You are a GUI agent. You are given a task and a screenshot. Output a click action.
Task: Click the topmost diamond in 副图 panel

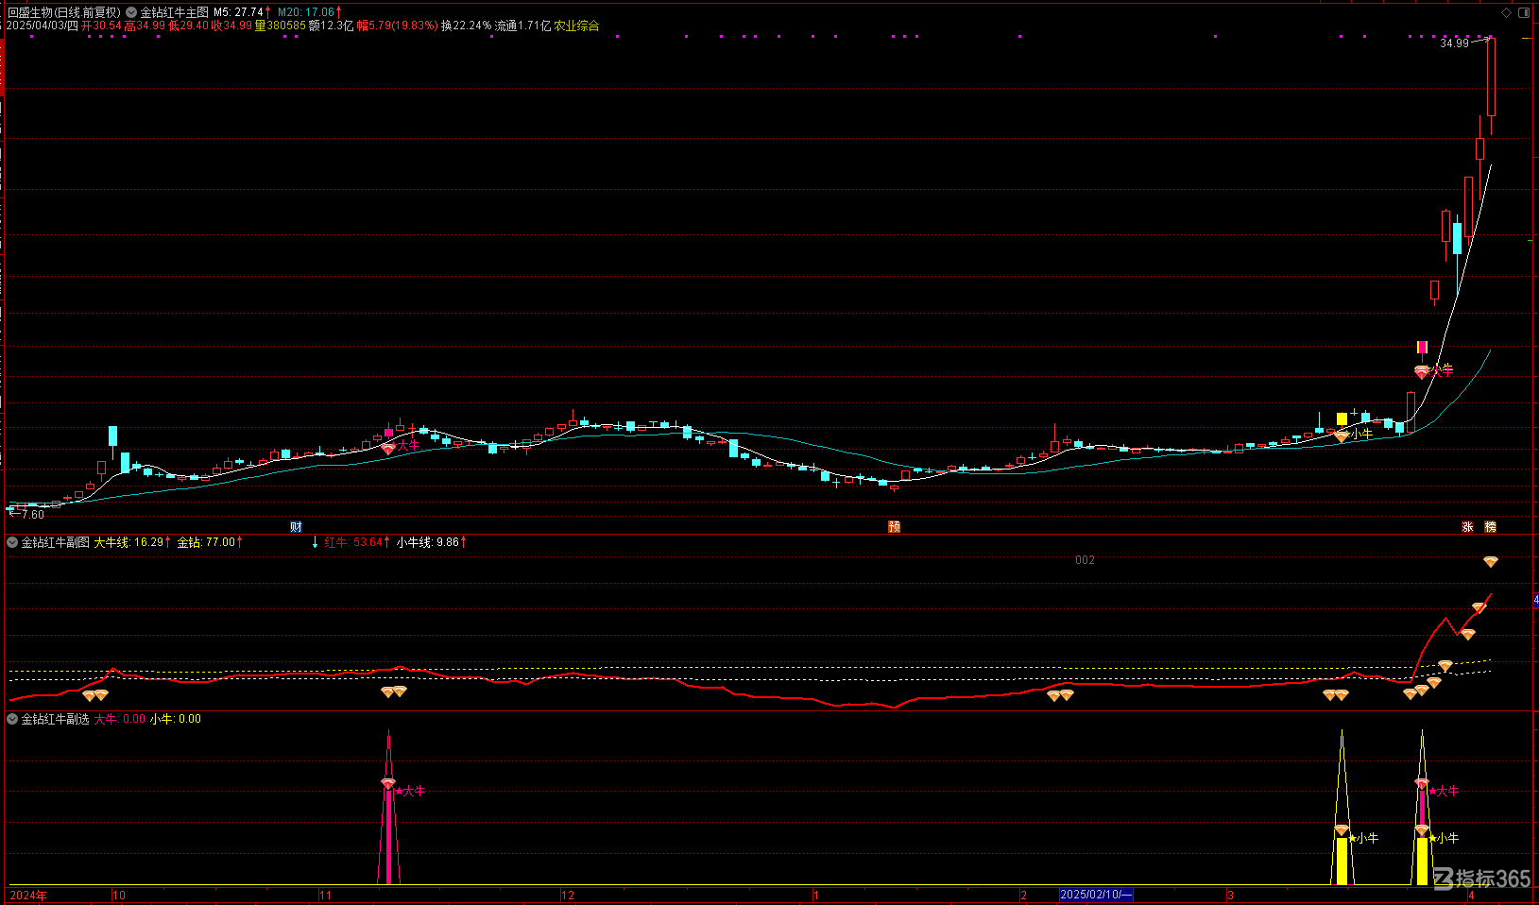[1490, 562]
